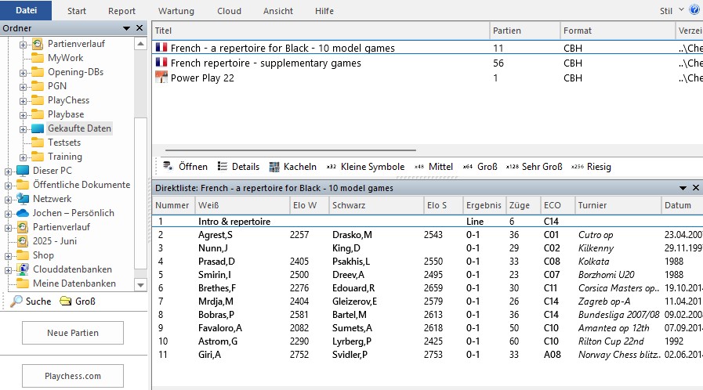Switch to the Ansicht tab
The image size is (703, 390).
coord(277,11)
